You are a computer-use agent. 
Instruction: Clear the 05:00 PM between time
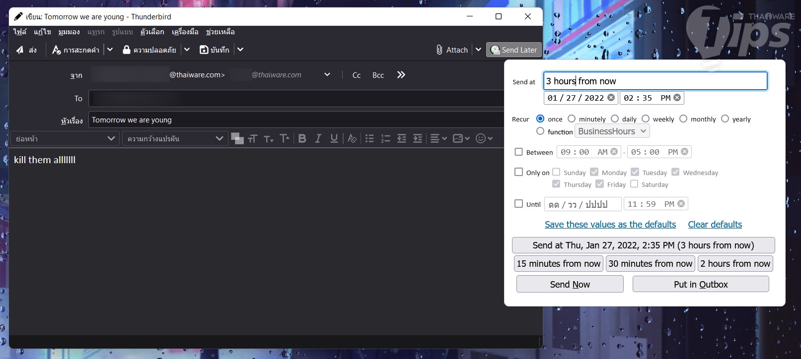(685, 152)
